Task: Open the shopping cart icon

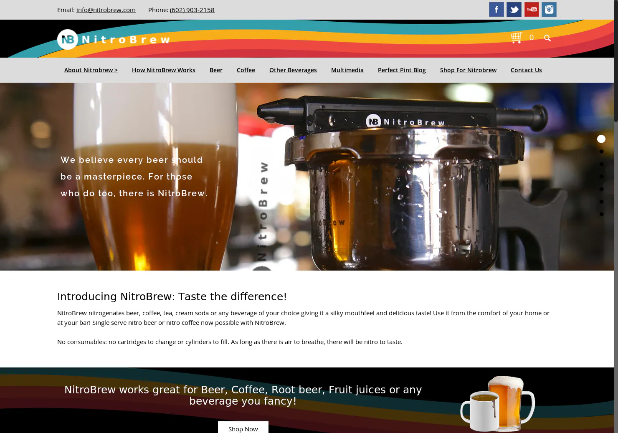Action: (x=517, y=38)
